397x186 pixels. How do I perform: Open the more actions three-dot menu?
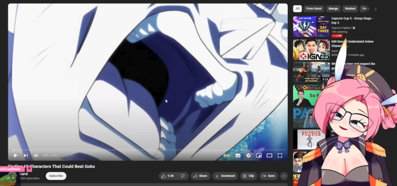(284, 176)
